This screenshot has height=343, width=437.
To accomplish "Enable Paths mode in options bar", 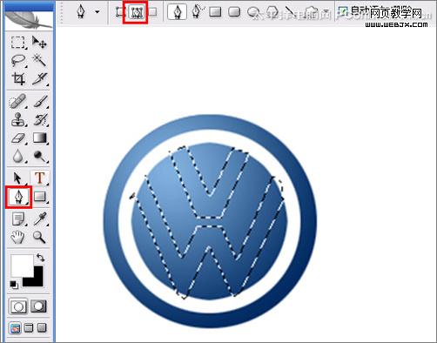I will 136,12.
